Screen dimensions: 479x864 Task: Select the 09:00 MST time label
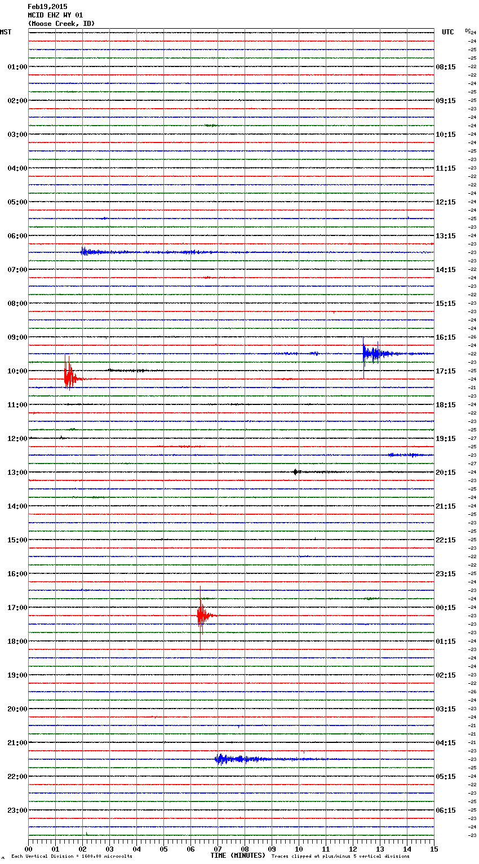tap(17, 337)
